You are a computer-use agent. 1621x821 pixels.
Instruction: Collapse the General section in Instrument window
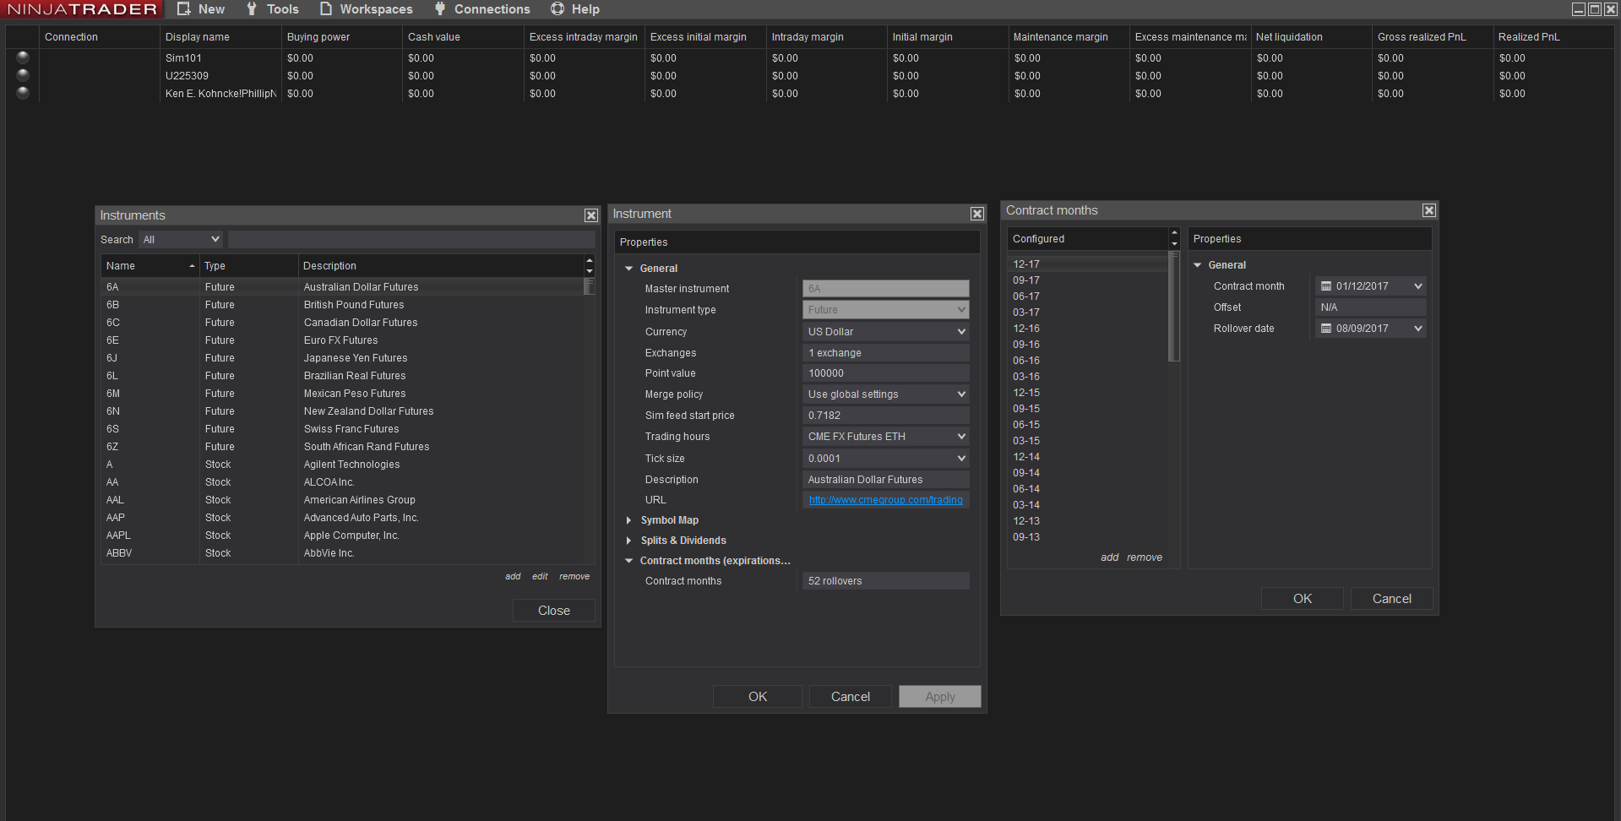629,269
